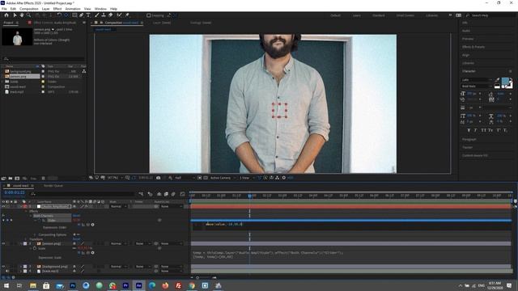Click the composition flowchart icon in timeline
The image size is (518, 291).
click(142, 194)
